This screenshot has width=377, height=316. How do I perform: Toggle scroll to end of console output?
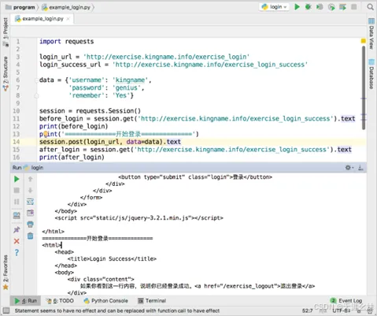click(31, 213)
